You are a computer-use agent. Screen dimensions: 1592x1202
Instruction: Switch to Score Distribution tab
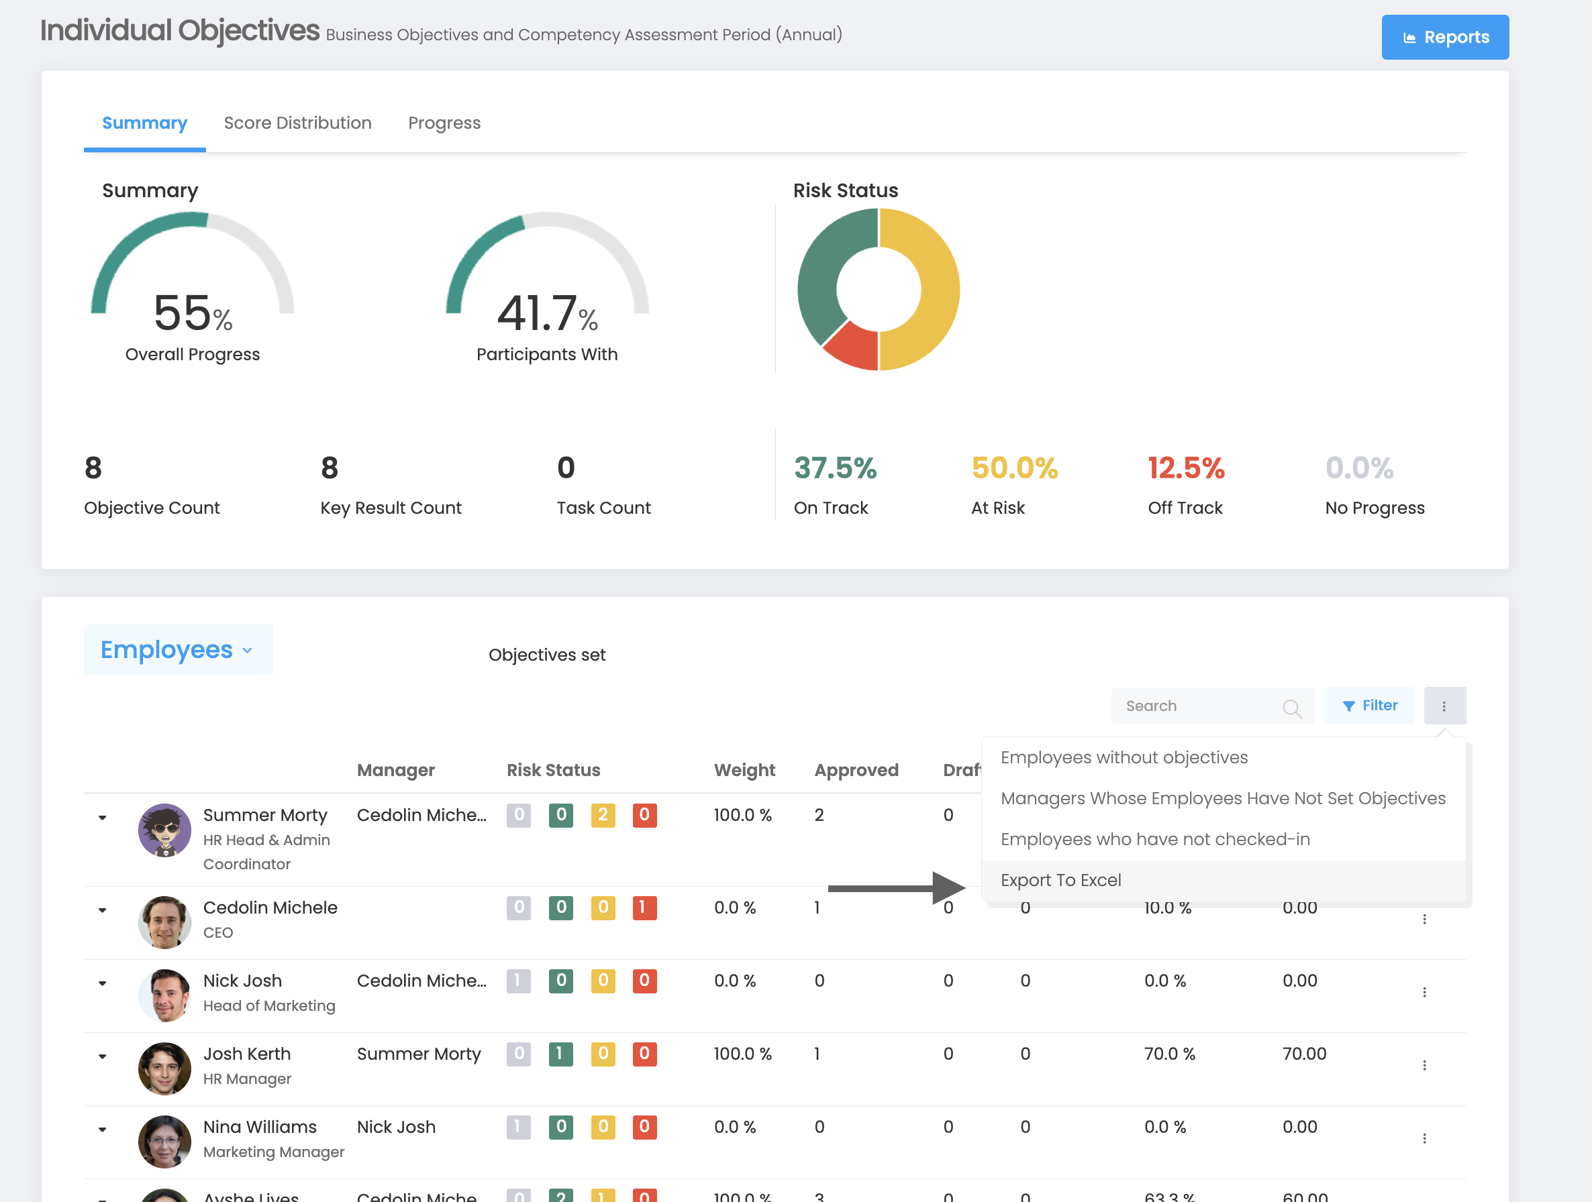[x=297, y=123]
